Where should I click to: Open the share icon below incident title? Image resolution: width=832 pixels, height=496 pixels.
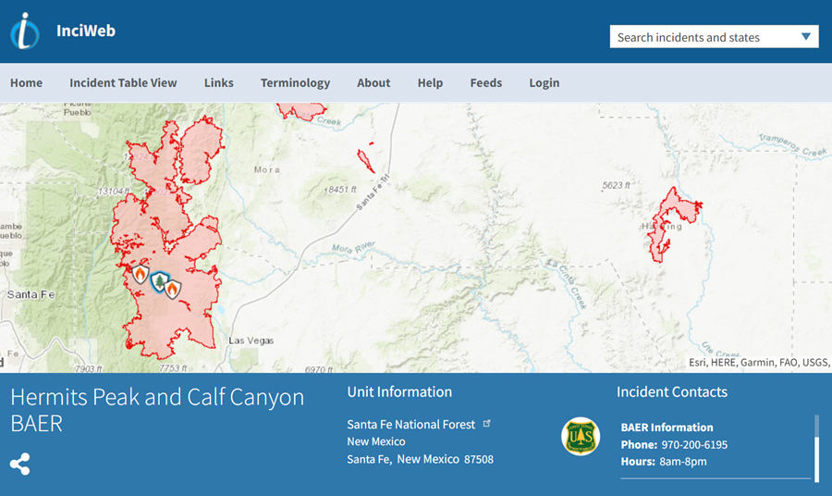click(x=19, y=465)
